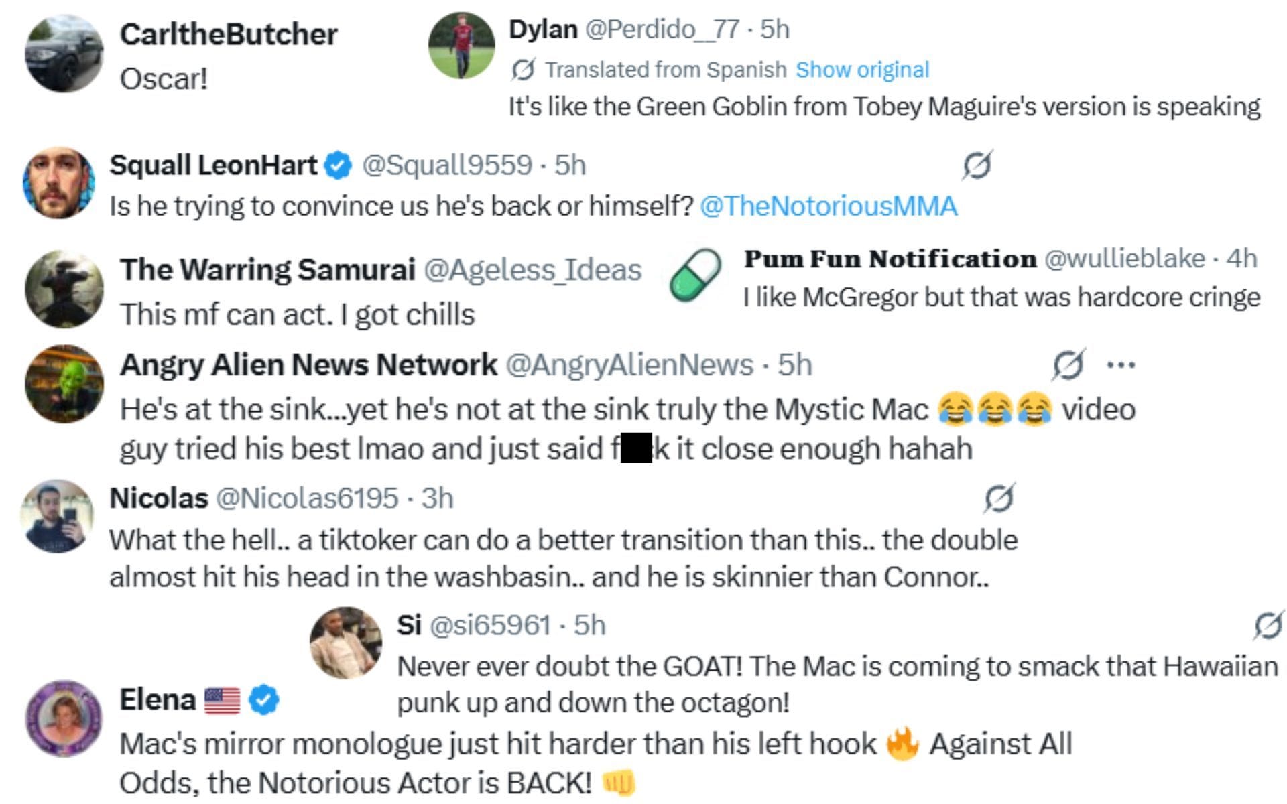Open Nicolas's selfie profile picture
Screen dimensions: 1287x804
(x=58, y=516)
